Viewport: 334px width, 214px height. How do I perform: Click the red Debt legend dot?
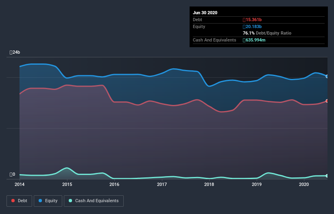tap(13, 201)
